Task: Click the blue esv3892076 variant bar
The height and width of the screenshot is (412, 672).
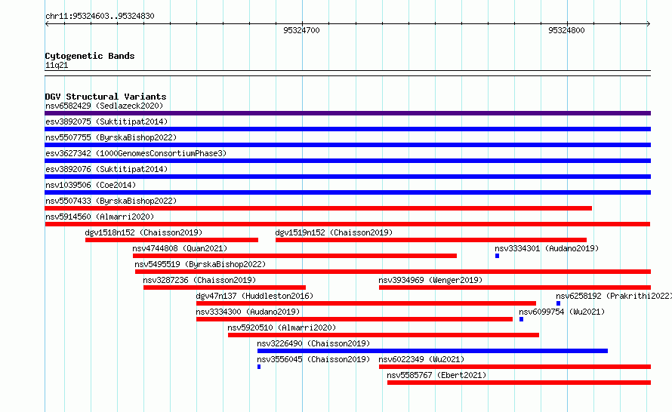Action: tap(347, 177)
